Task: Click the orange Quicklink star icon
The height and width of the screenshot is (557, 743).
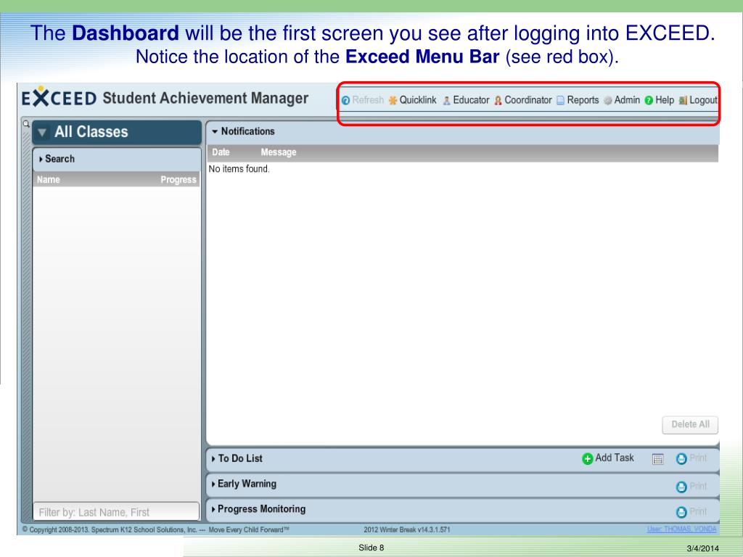Action: (393, 100)
